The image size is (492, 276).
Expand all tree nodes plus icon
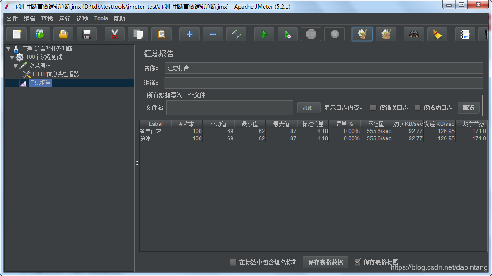190,34
